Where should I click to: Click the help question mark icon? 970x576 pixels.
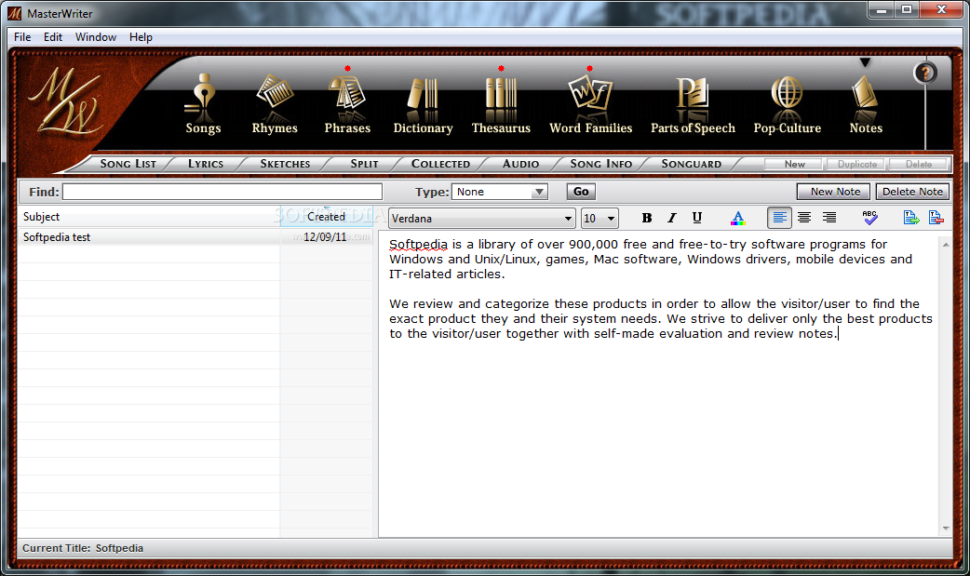925,73
